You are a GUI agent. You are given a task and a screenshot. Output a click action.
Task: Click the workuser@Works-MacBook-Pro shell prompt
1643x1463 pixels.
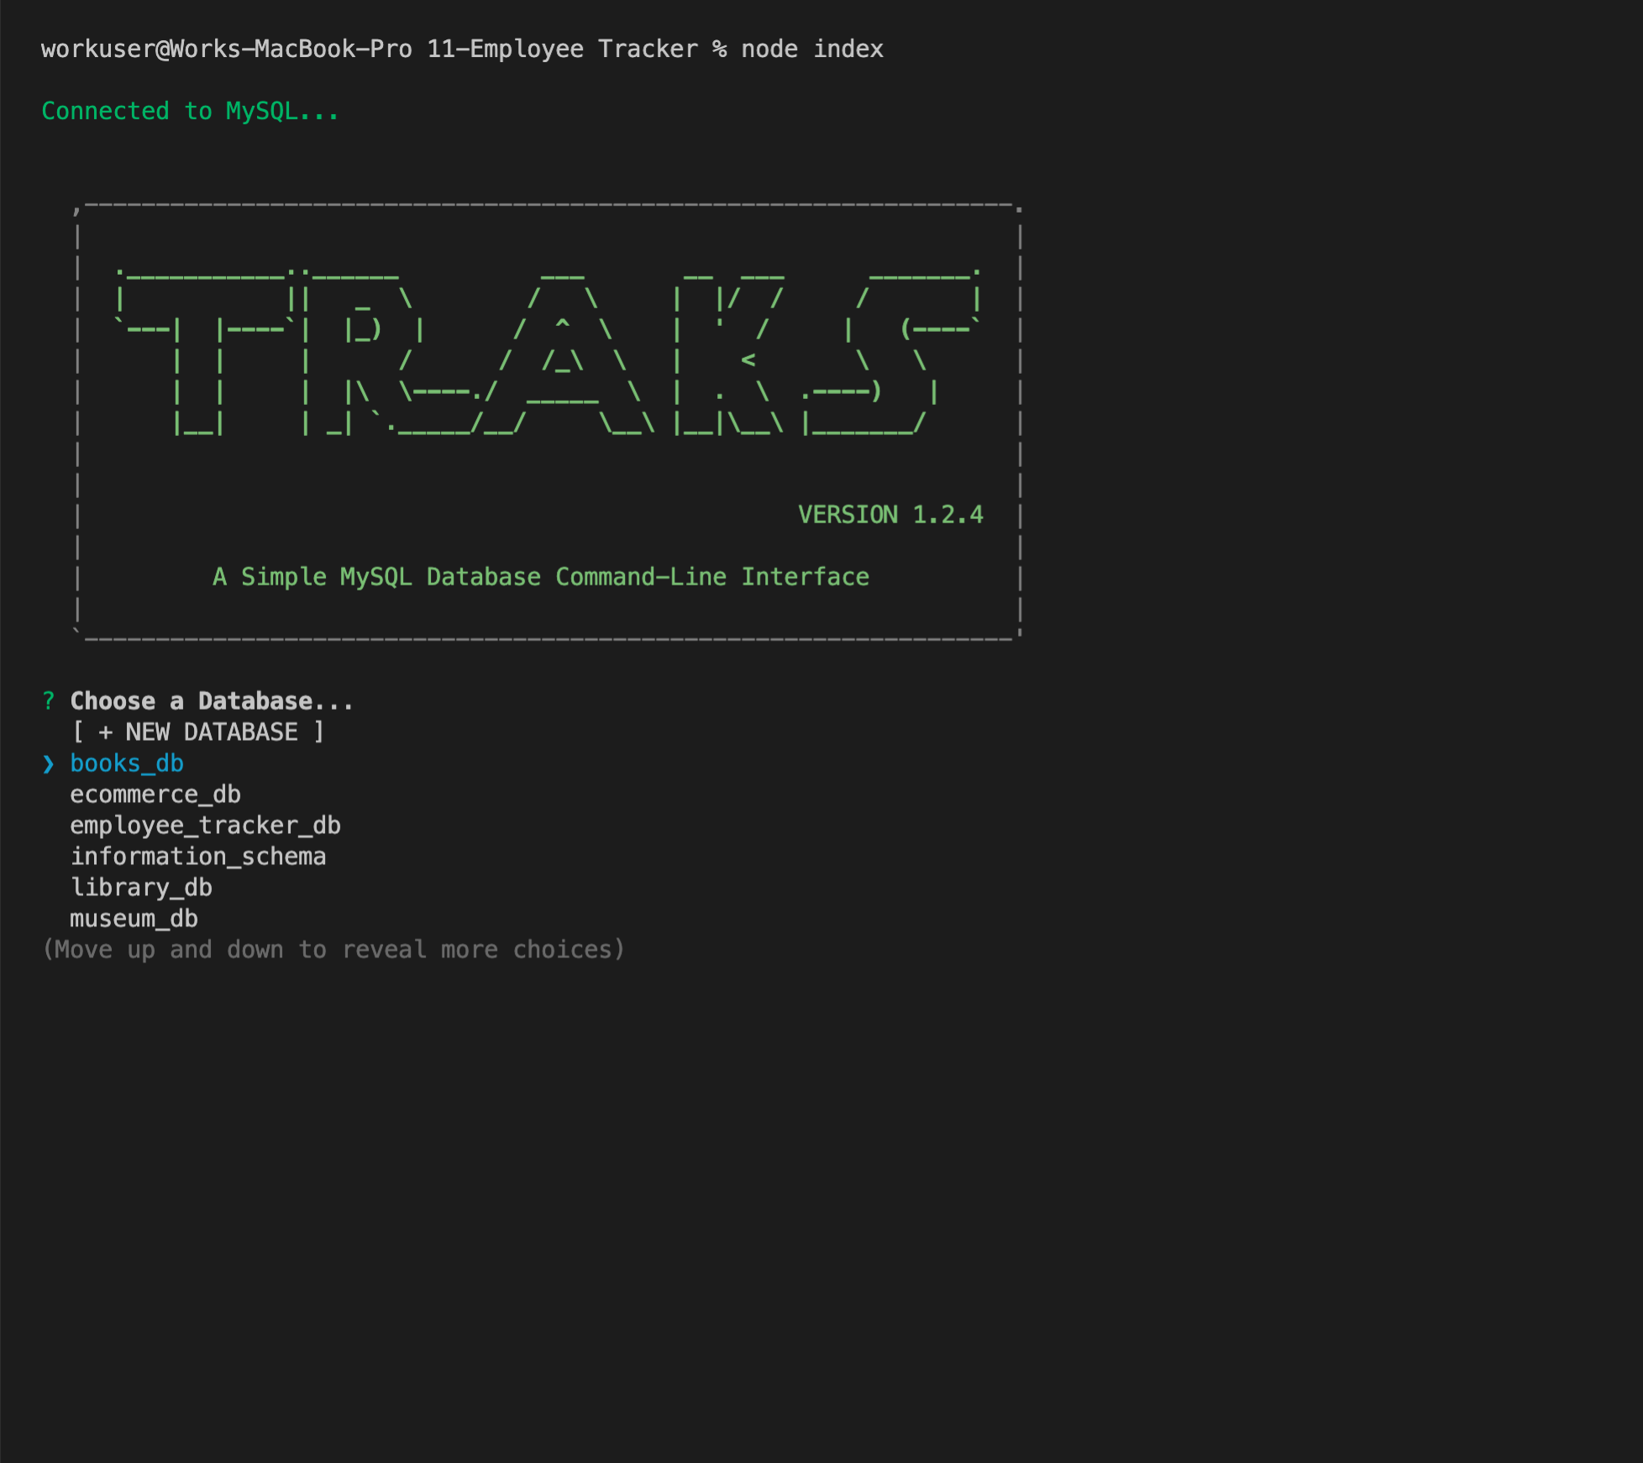coord(227,49)
